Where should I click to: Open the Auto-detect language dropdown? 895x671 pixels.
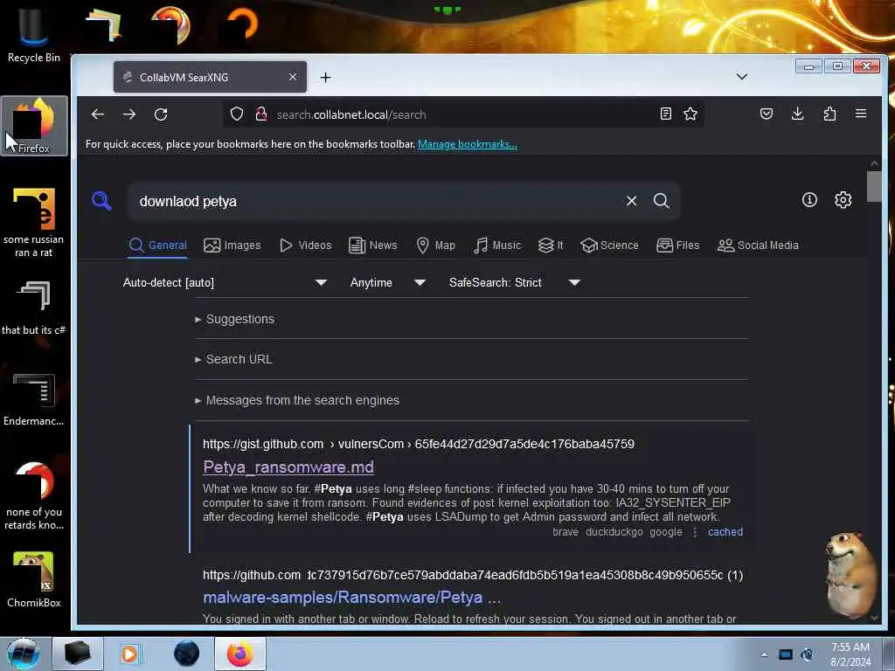click(x=225, y=282)
